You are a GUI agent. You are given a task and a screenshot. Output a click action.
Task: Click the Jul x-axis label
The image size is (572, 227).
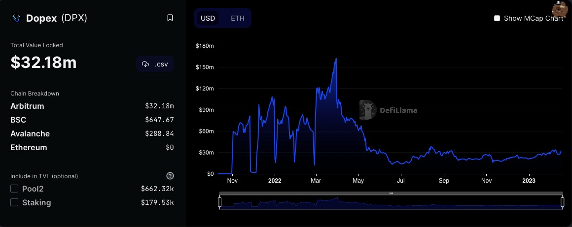point(401,181)
